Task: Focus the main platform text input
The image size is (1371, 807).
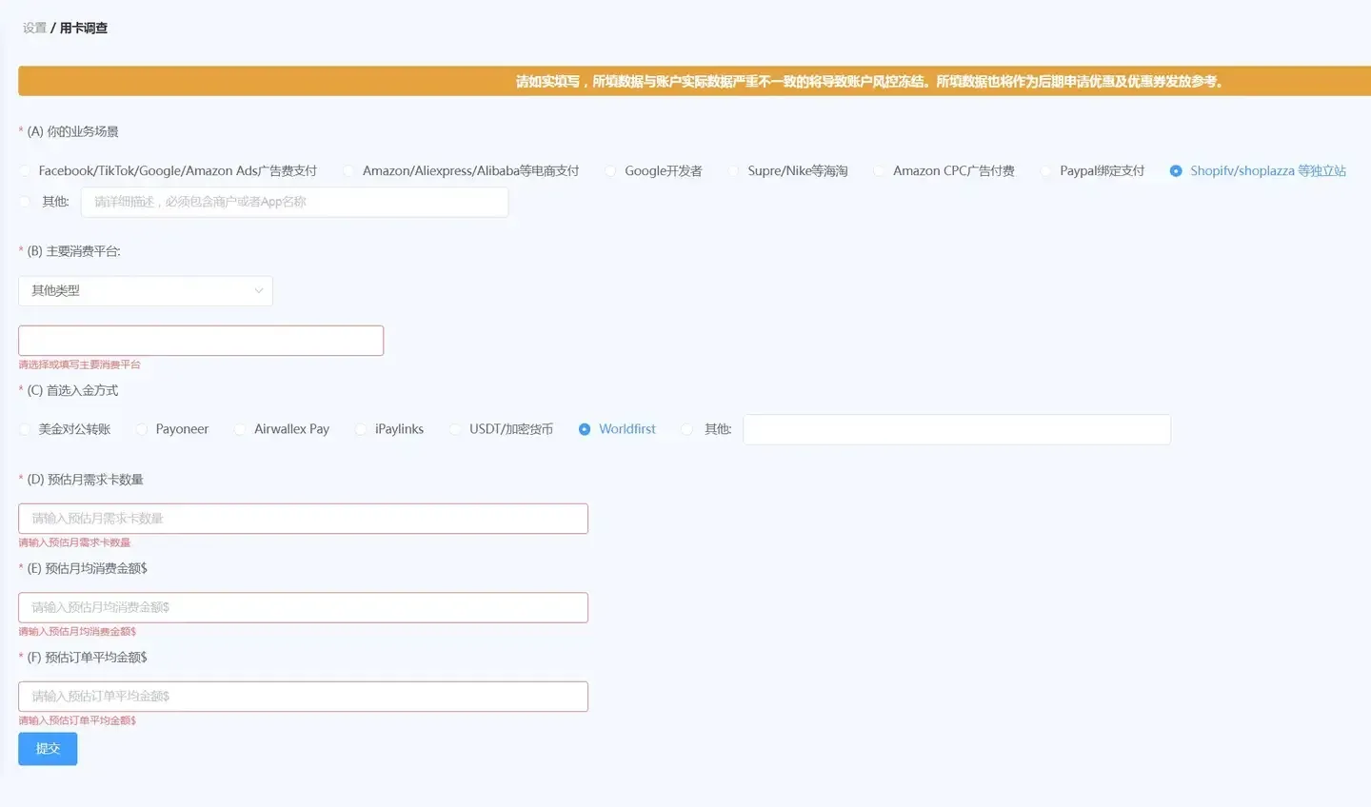Action: [201, 341]
